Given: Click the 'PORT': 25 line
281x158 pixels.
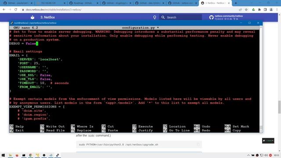Looking at the screenshot, I should 29,63.
